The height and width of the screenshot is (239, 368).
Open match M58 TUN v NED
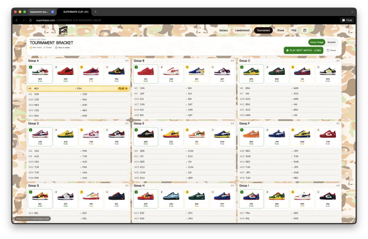(289, 178)
